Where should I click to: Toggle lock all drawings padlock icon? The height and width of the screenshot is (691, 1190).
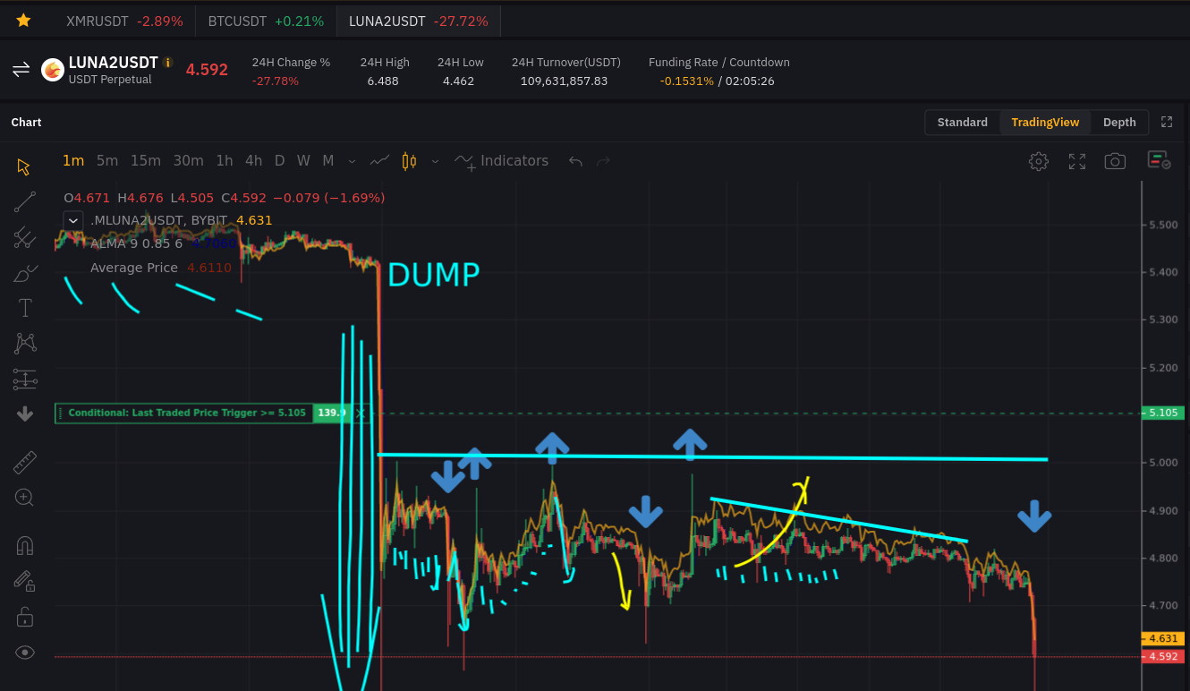pyautogui.click(x=25, y=617)
